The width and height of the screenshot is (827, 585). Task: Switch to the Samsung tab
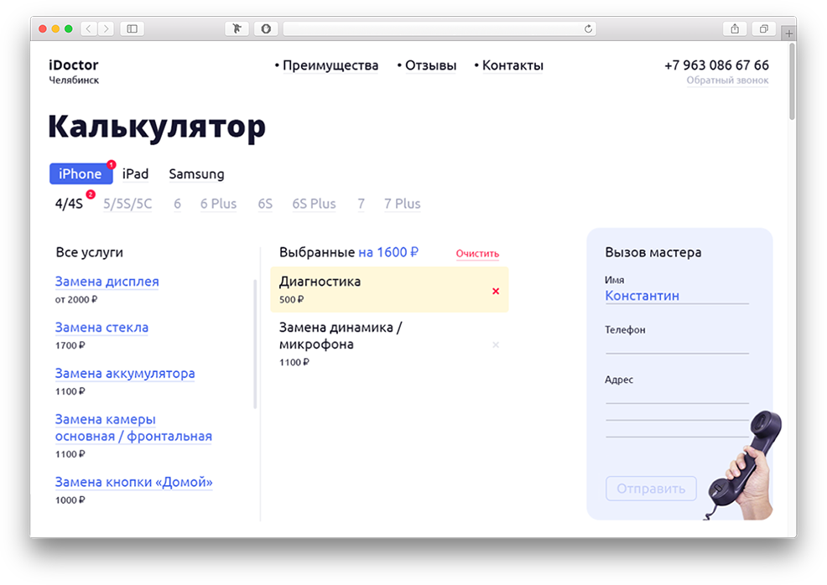coord(196,174)
